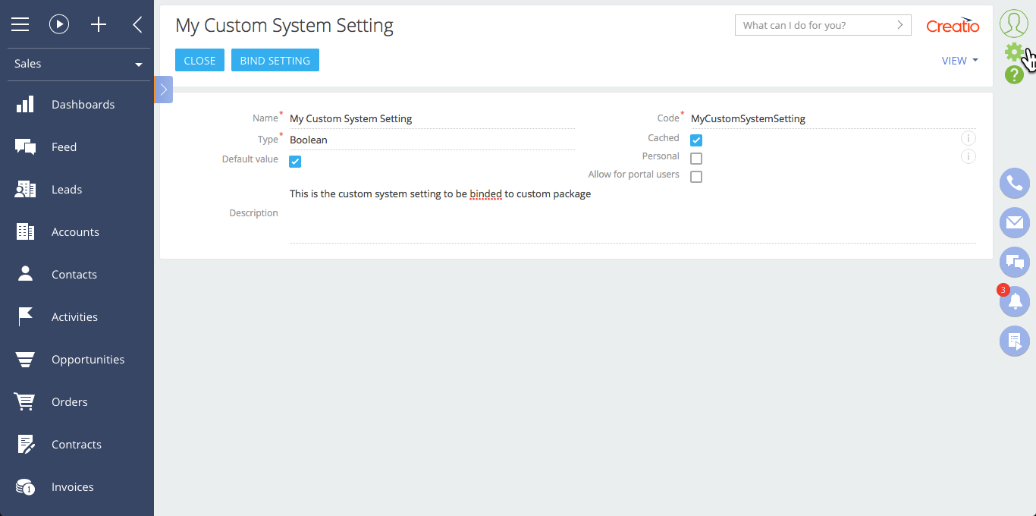The image size is (1036, 516).
Task: Disable the Cached checkbox
Action: pyautogui.click(x=696, y=140)
